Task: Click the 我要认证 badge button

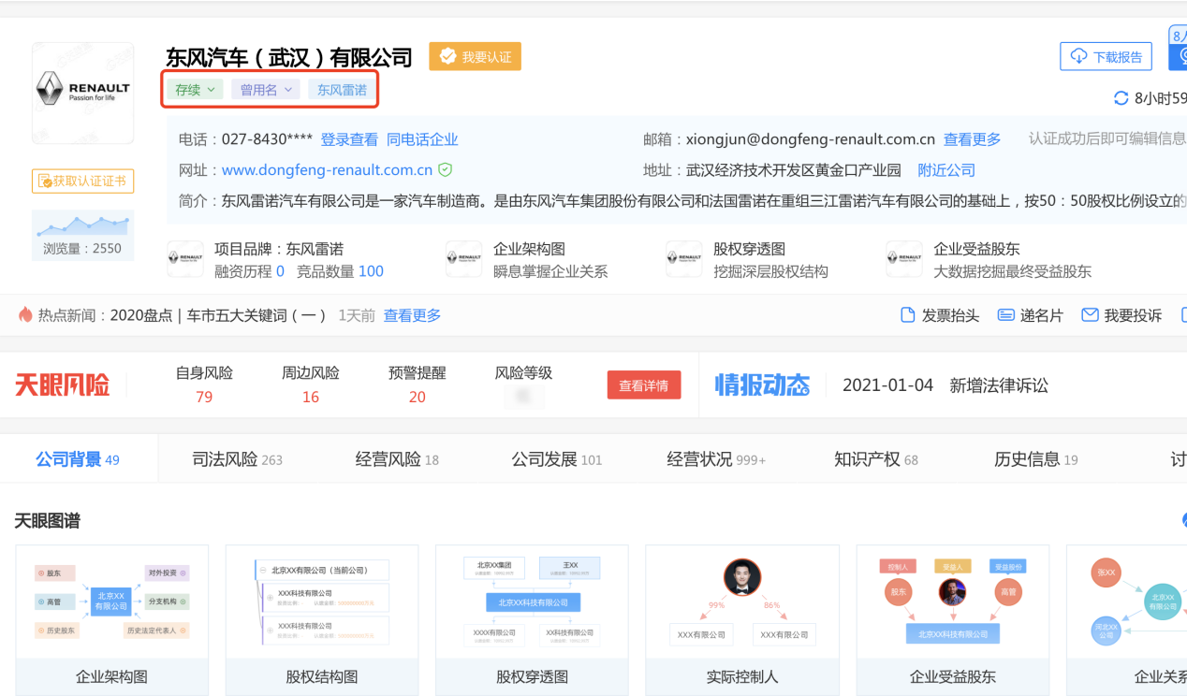Action: pos(476,57)
